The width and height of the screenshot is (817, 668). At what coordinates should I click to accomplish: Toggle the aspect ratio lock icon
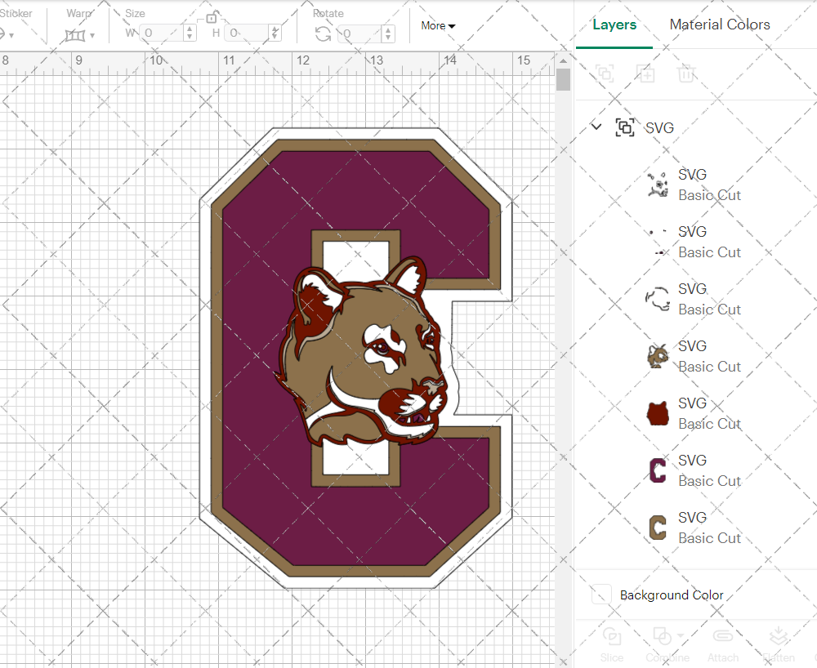coord(212,17)
